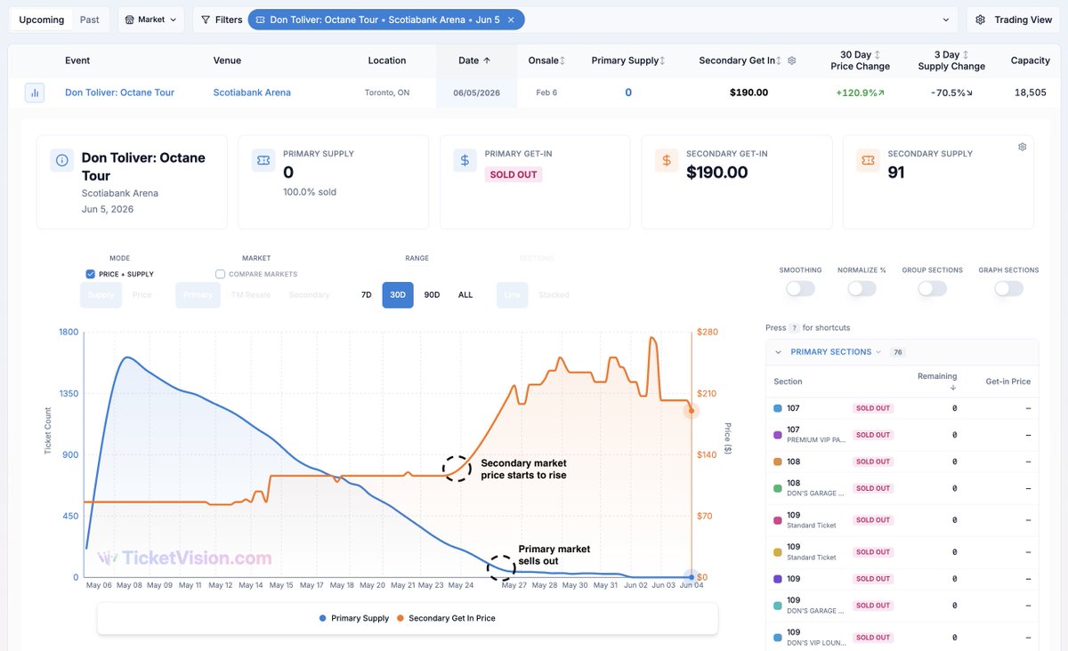
Task: Turn on Graph Sections switch
Action: 1008,288
